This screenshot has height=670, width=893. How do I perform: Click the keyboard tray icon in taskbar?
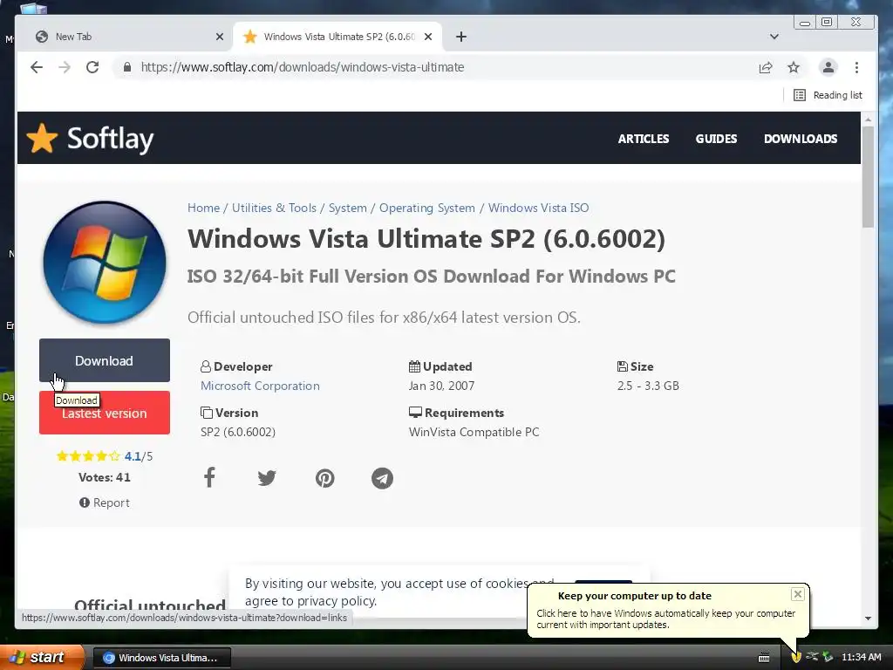(x=764, y=658)
